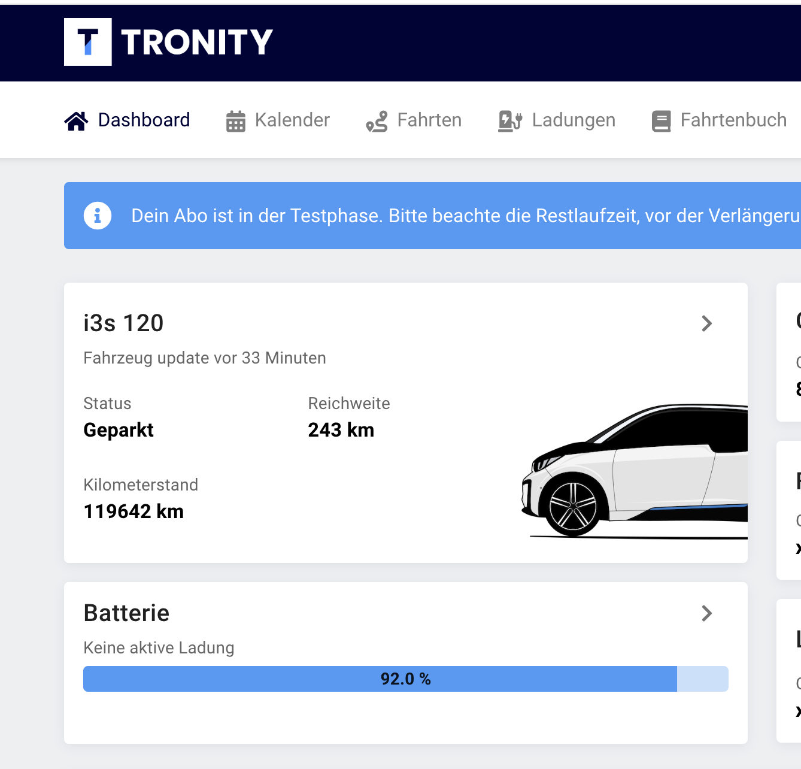This screenshot has width=801, height=769.
Task: Click the TRONITY wordmark link
Action: coord(196,42)
